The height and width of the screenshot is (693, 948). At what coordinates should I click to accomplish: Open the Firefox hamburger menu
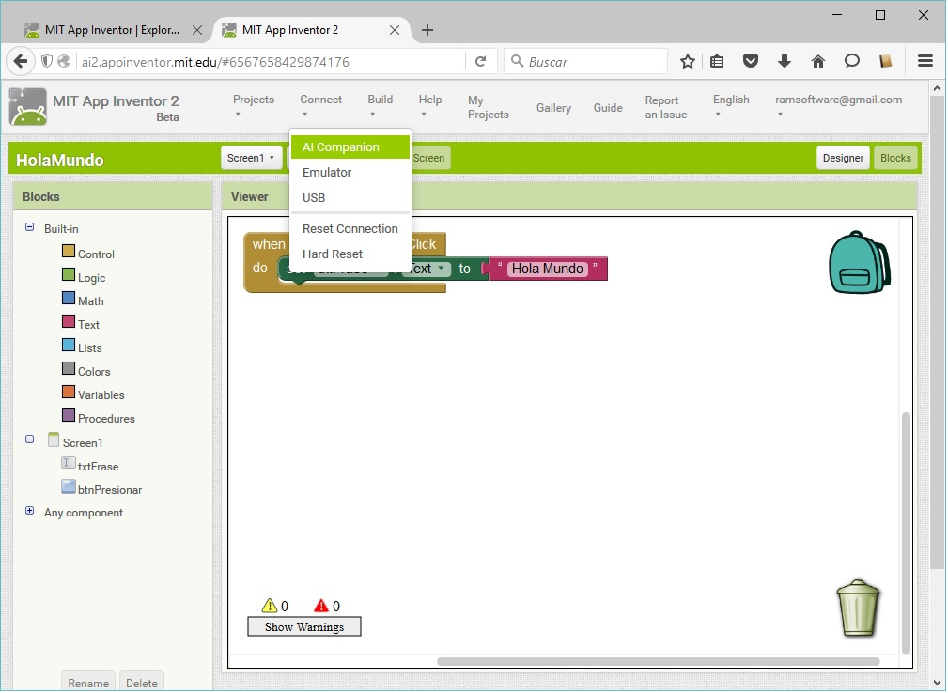point(925,62)
